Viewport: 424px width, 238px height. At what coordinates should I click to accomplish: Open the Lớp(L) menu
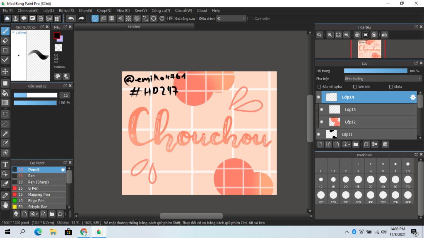49,10
